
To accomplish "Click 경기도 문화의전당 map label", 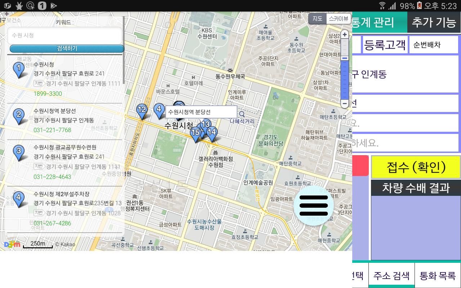I will [x=270, y=140].
